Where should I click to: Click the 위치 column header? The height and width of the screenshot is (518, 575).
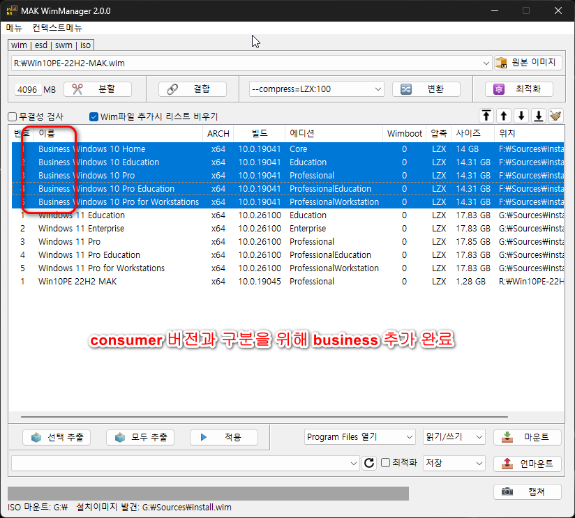(x=529, y=133)
